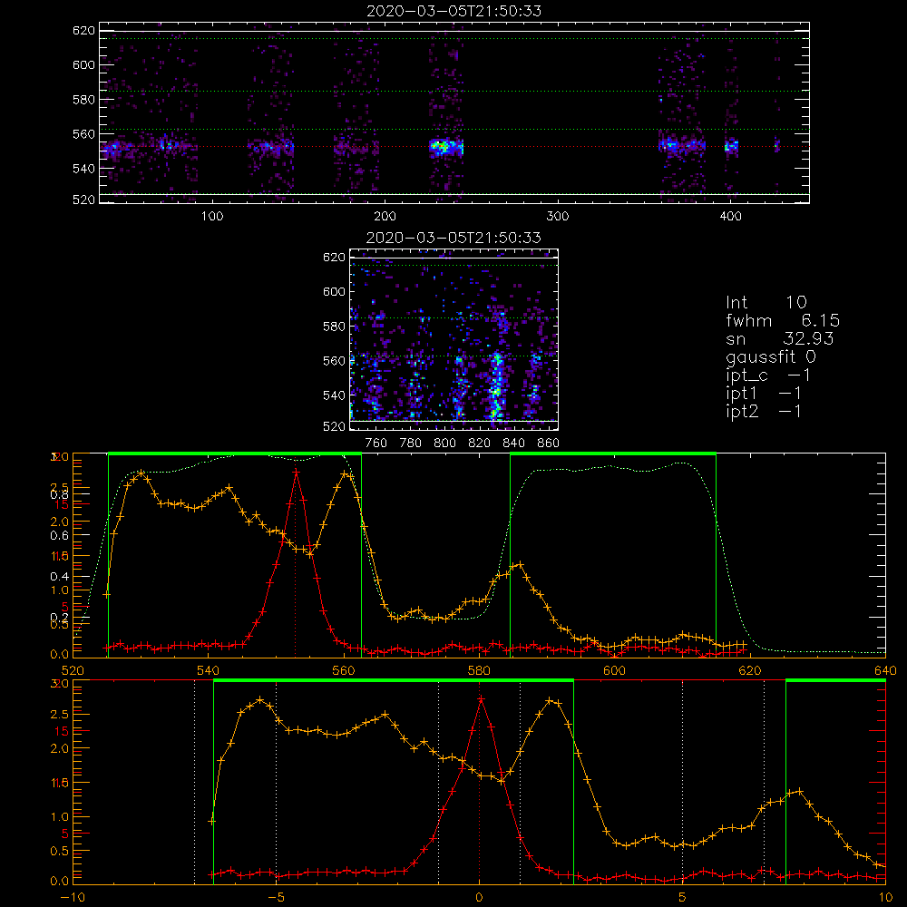Click the x-axis label 860 of middle image
The width and height of the screenshot is (907, 907).
click(x=549, y=444)
